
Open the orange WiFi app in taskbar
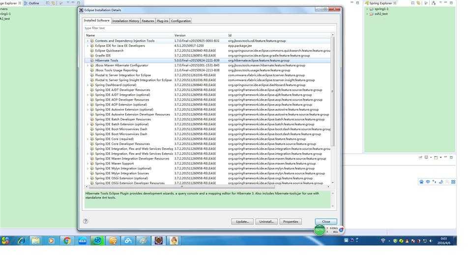(x=113, y=240)
